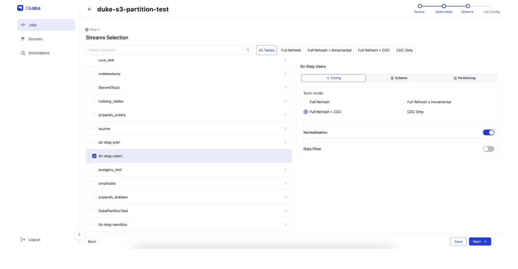This screenshot has width=518, height=269.
Task: Filter streams by Full Refresh + Incremental
Action: pyautogui.click(x=329, y=50)
